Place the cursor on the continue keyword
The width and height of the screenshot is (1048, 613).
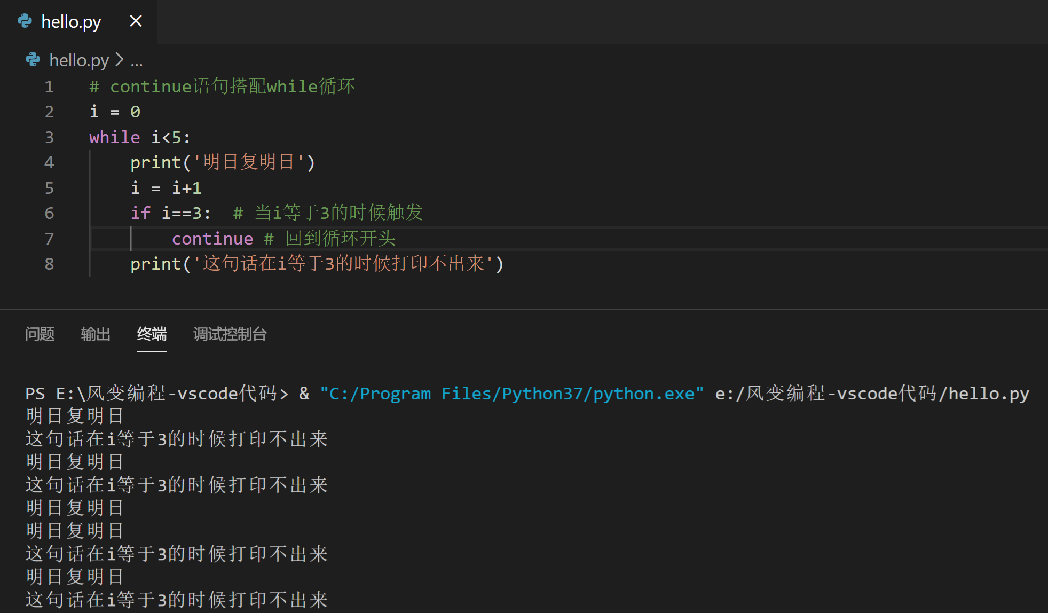click(212, 239)
